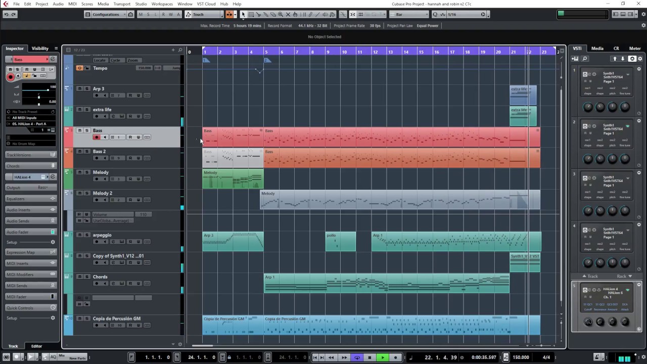Toggle the Cycle loop button in transport

click(357, 357)
